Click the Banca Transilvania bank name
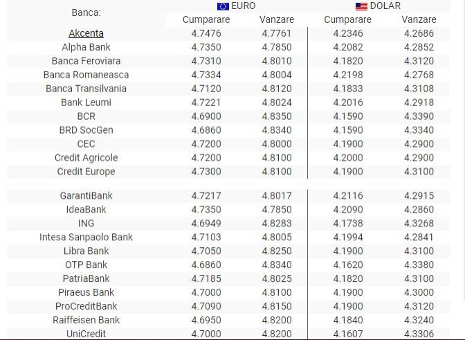465x340 pixels. [86, 89]
